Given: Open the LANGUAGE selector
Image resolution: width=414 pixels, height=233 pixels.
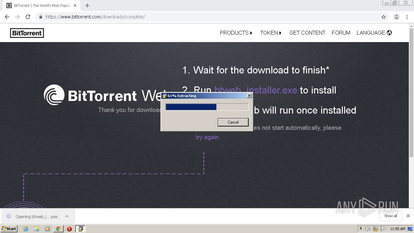Looking at the screenshot, I should coord(374,33).
